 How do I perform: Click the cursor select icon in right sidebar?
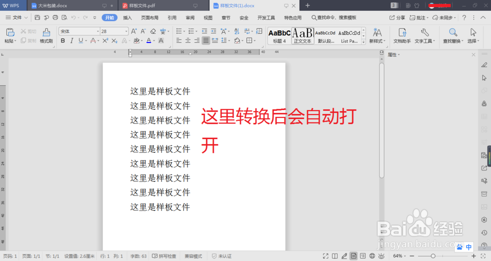click(x=484, y=78)
